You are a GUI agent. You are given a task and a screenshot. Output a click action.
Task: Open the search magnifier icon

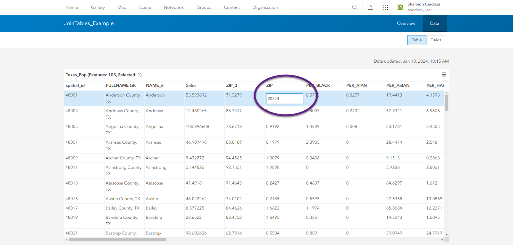click(355, 7)
